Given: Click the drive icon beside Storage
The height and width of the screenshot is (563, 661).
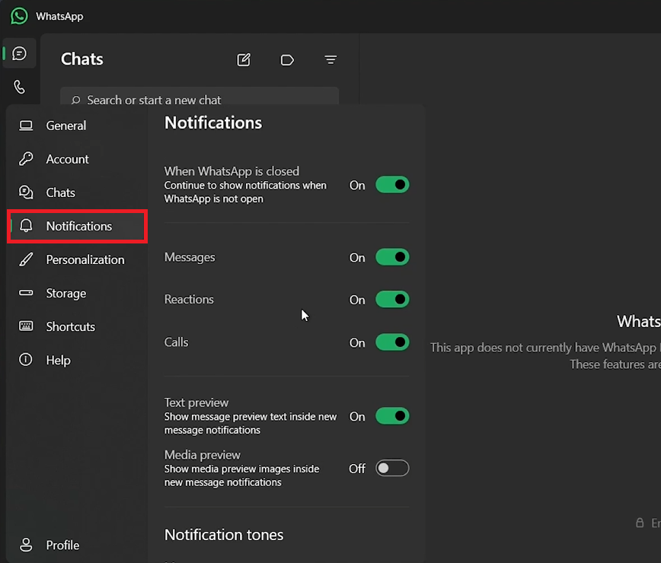Looking at the screenshot, I should pyautogui.click(x=26, y=293).
